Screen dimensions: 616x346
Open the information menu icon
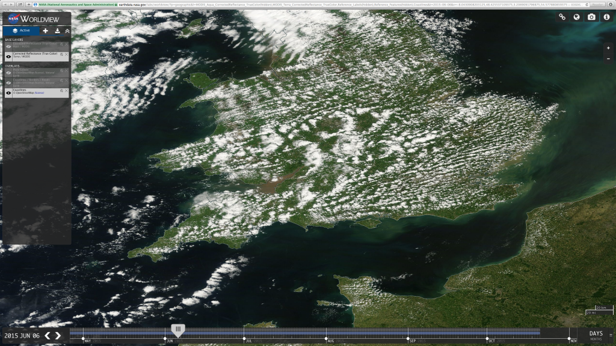pos(606,17)
